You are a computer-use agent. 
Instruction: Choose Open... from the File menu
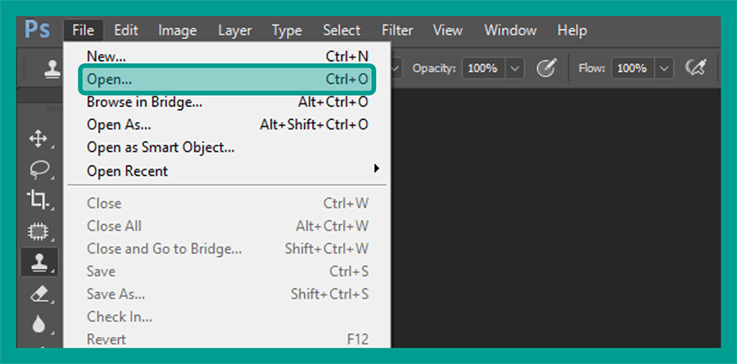[227, 80]
